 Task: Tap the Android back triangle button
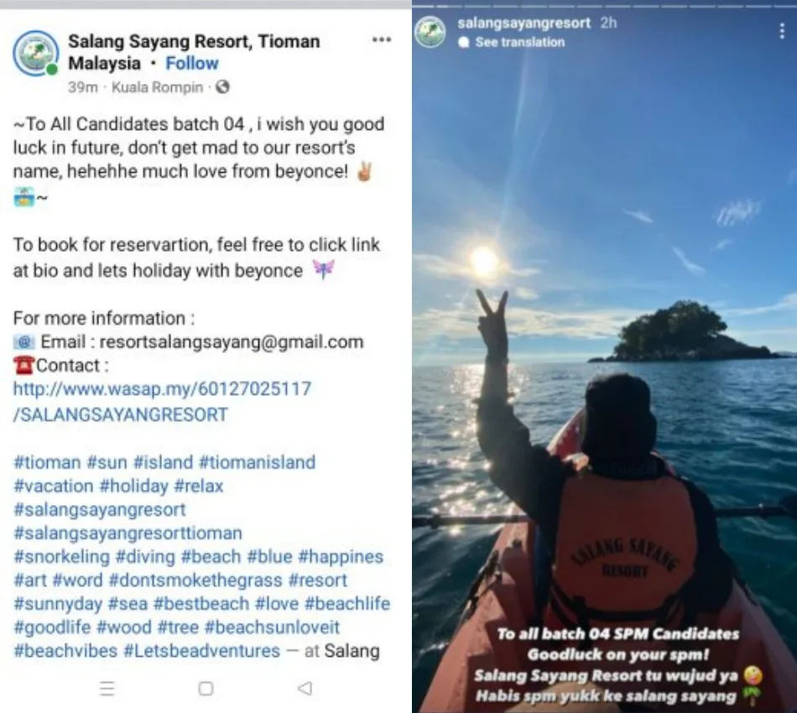click(305, 689)
